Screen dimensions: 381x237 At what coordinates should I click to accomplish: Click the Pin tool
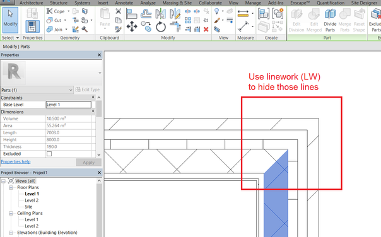[206, 20]
